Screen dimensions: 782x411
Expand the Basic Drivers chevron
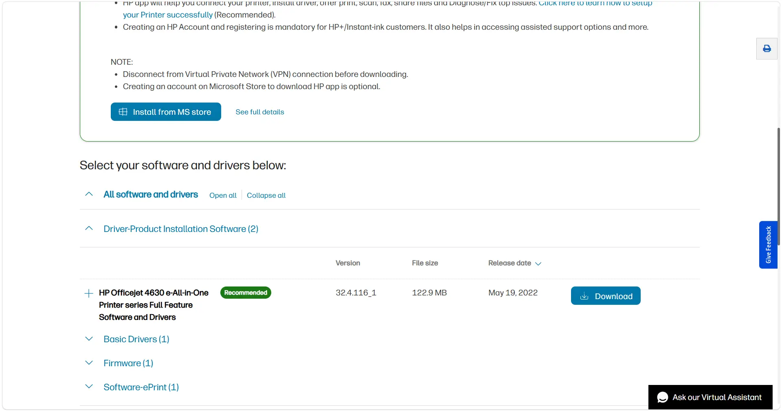89,339
